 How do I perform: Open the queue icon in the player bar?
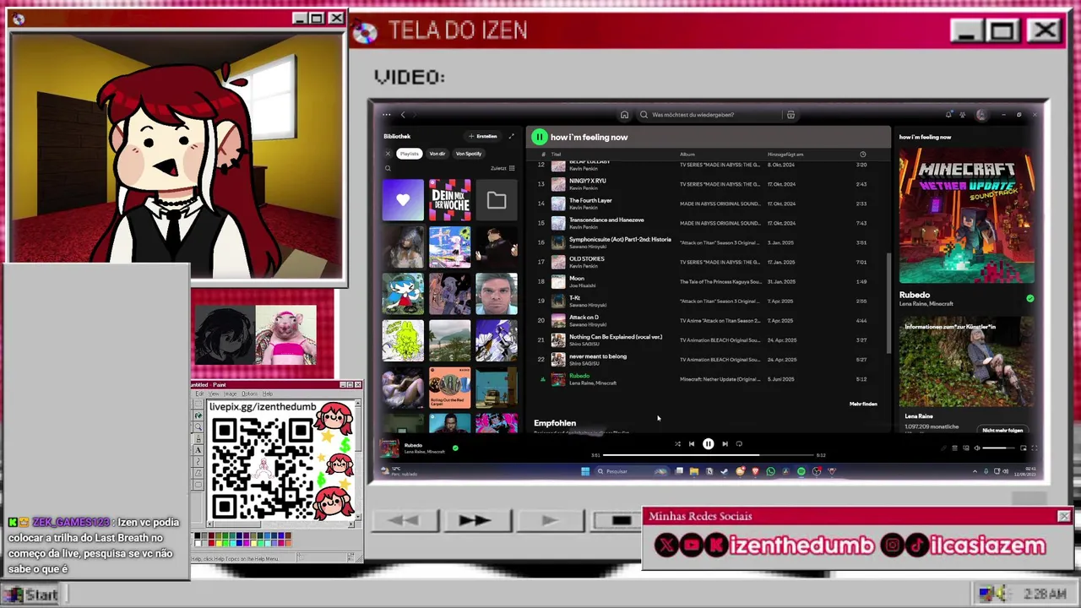point(954,448)
